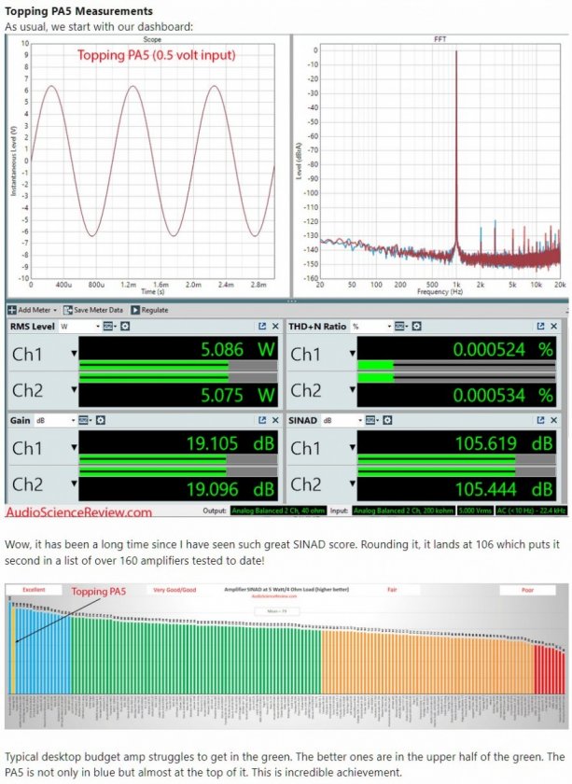Pop out the Gain meter
This screenshot has width=572, height=784.
click(x=262, y=420)
